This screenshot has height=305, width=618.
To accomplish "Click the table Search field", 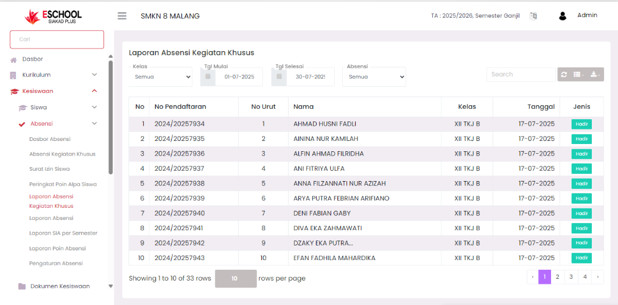I will [x=521, y=74].
